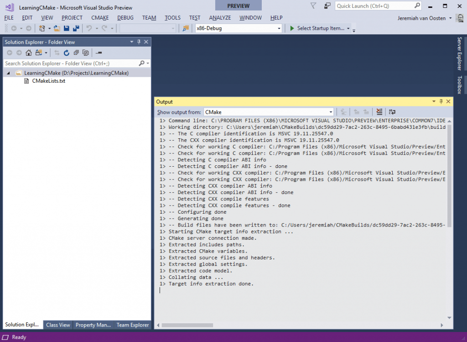Open the ANALYZE menu

click(220, 18)
